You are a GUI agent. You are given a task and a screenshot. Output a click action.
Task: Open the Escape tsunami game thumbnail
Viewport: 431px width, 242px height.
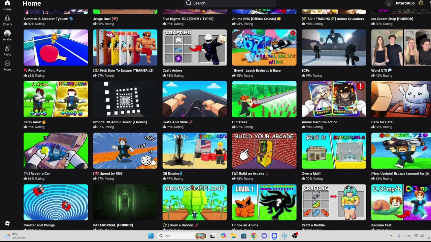(401, 151)
